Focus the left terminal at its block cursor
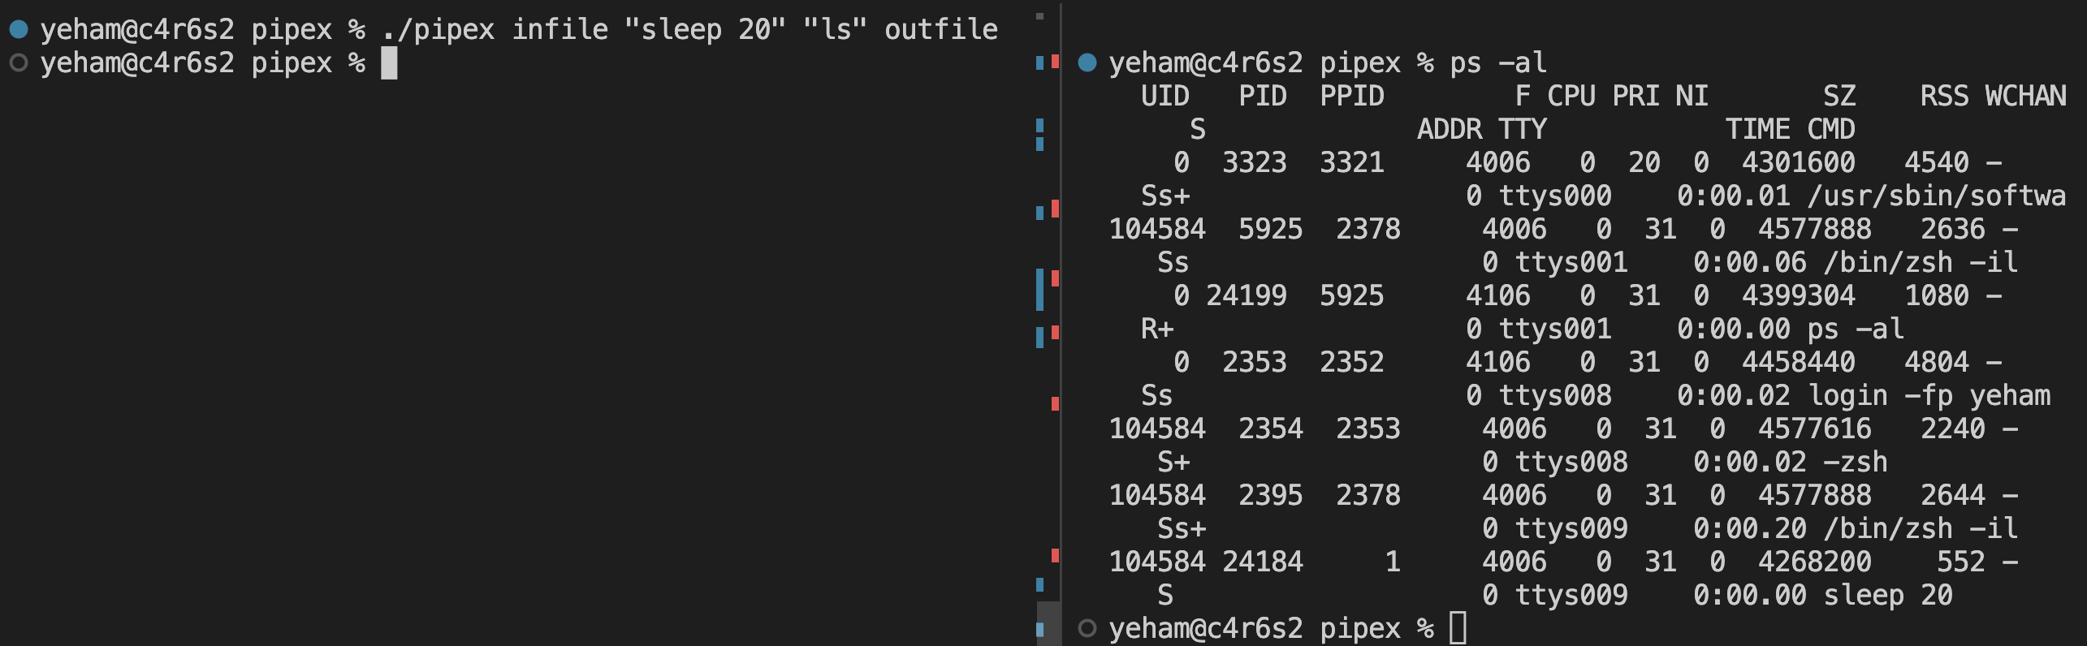This screenshot has width=2087, height=646. coord(389,63)
